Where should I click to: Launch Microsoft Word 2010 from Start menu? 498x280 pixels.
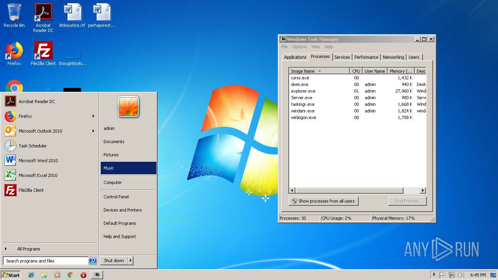coord(49,161)
